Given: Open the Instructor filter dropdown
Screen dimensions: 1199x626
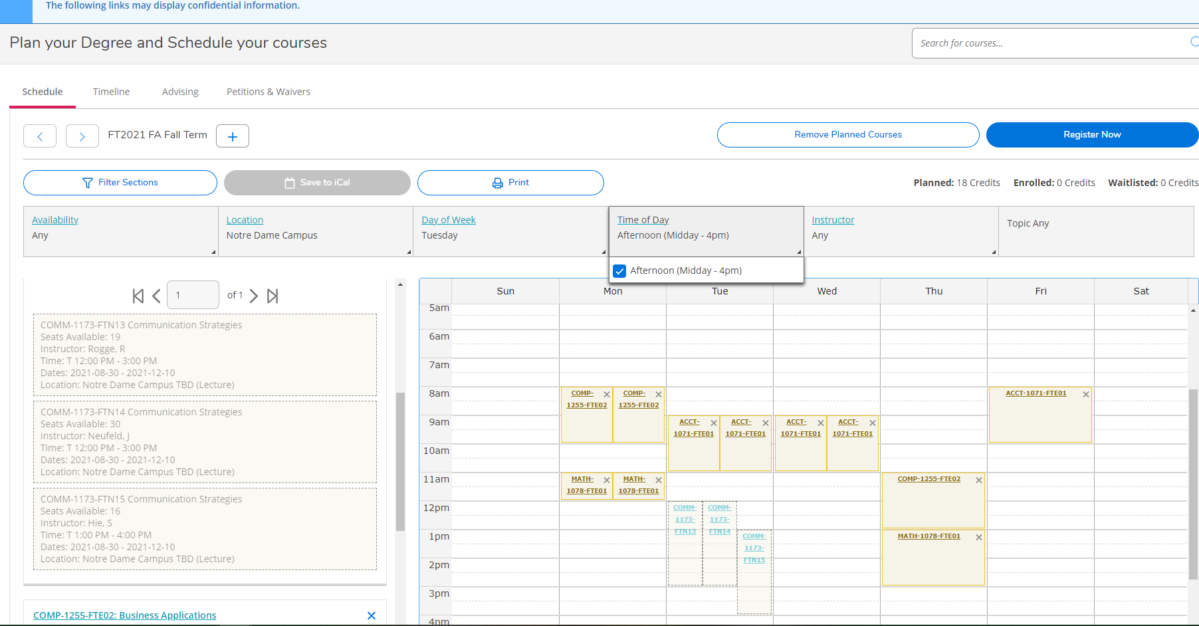Looking at the screenshot, I should point(833,220).
